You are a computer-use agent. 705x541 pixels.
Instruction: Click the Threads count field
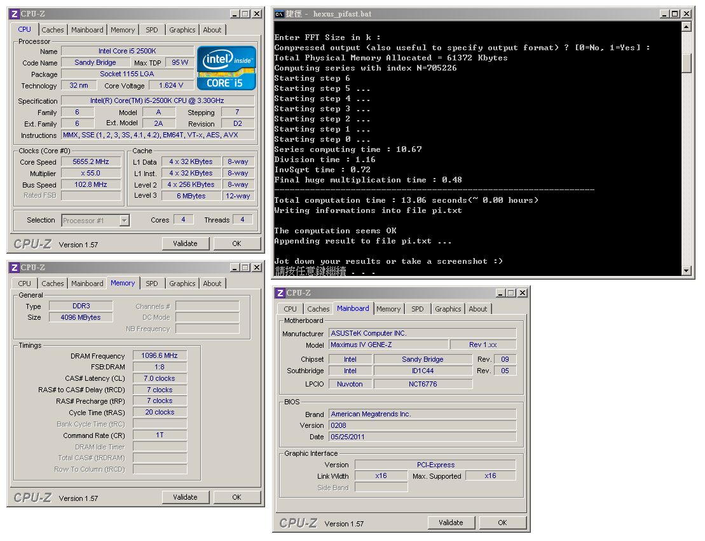coord(243,220)
